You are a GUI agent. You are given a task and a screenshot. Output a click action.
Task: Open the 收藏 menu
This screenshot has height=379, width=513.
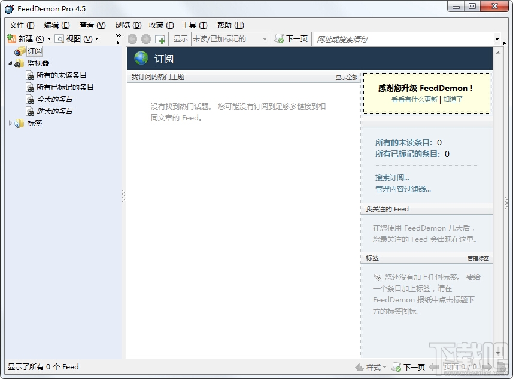tap(161, 25)
